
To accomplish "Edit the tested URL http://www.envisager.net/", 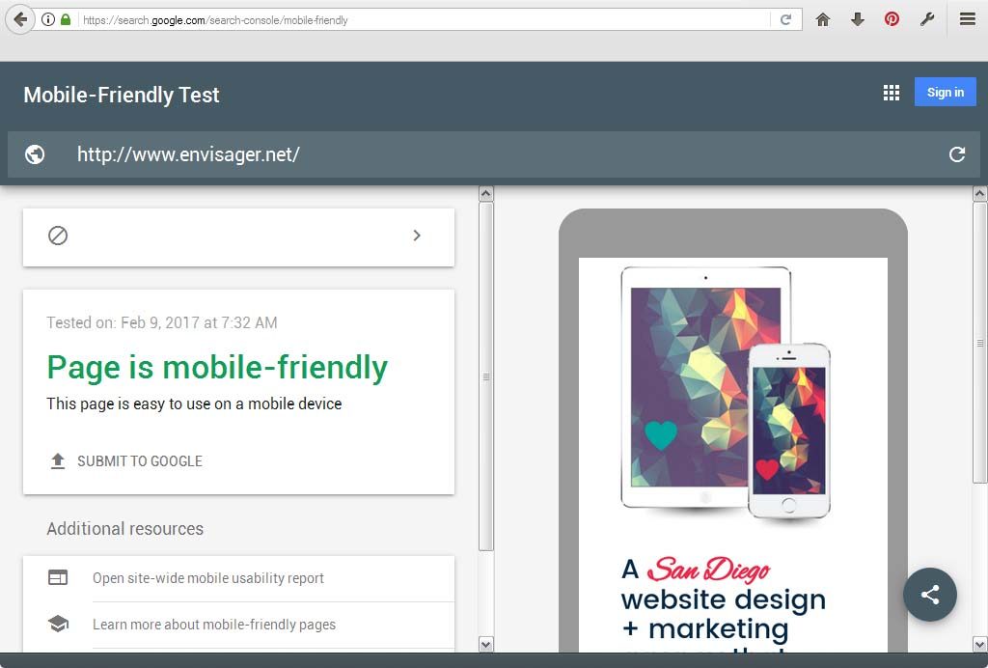I will tap(188, 154).
